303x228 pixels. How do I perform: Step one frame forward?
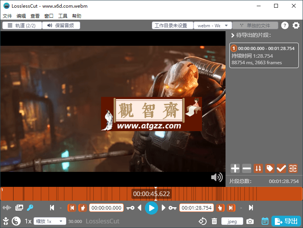tap(163, 208)
